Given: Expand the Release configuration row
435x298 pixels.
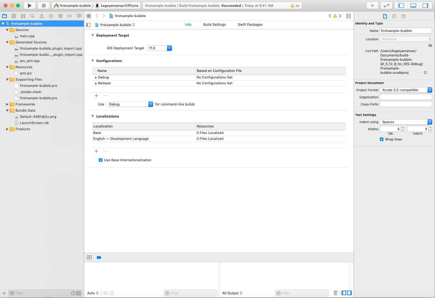Looking at the screenshot, I should point(96,83).
